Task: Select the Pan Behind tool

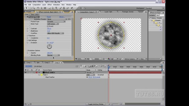Action: [x=45, y=8]
